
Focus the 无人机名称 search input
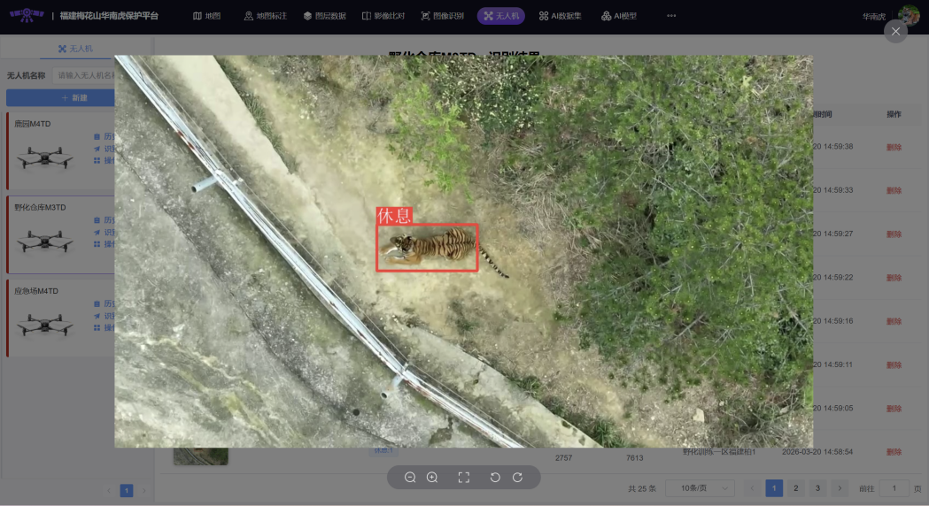point(84,76)
